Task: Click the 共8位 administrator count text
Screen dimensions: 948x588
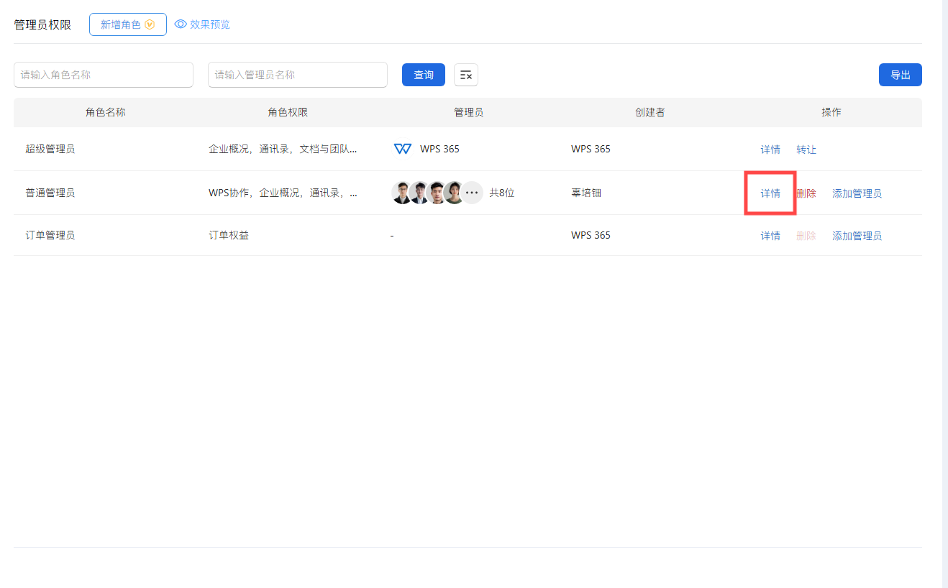Action: pos(502,193)
